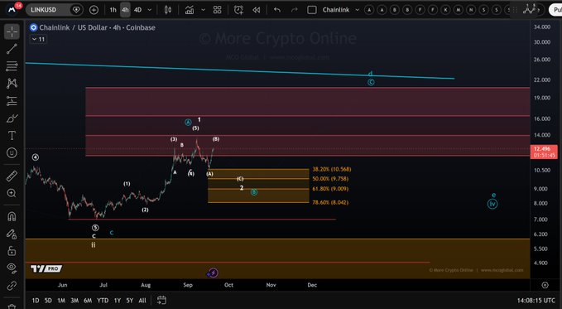Viewport: 562px width, 309px height.
Task: Redo the last undone action
Action: point(295,10)
